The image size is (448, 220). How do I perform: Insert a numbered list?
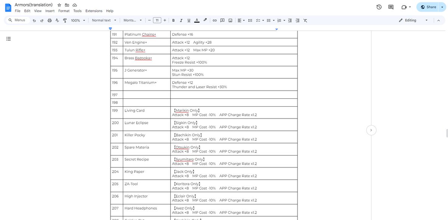(279, 21)
